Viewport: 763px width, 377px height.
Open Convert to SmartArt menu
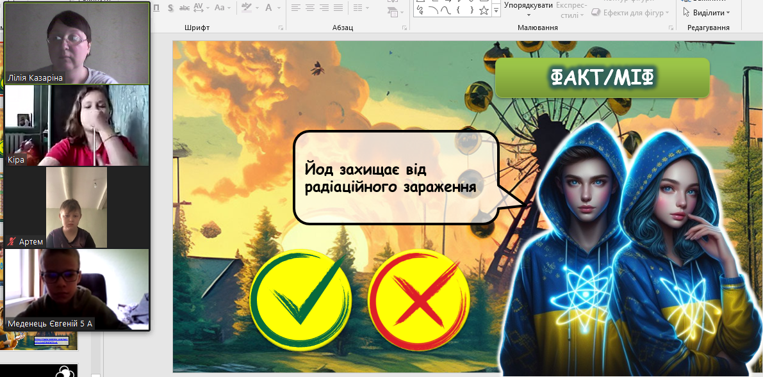395,11
